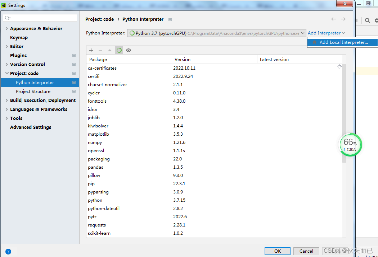The width and height of the screenshot is (378, 257).
Task: Expand the Editor section
Action: point(6,46)
